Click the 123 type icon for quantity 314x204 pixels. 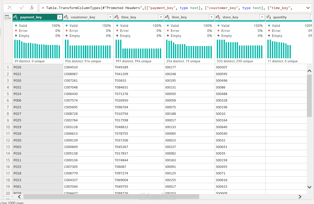pos(269,17)
